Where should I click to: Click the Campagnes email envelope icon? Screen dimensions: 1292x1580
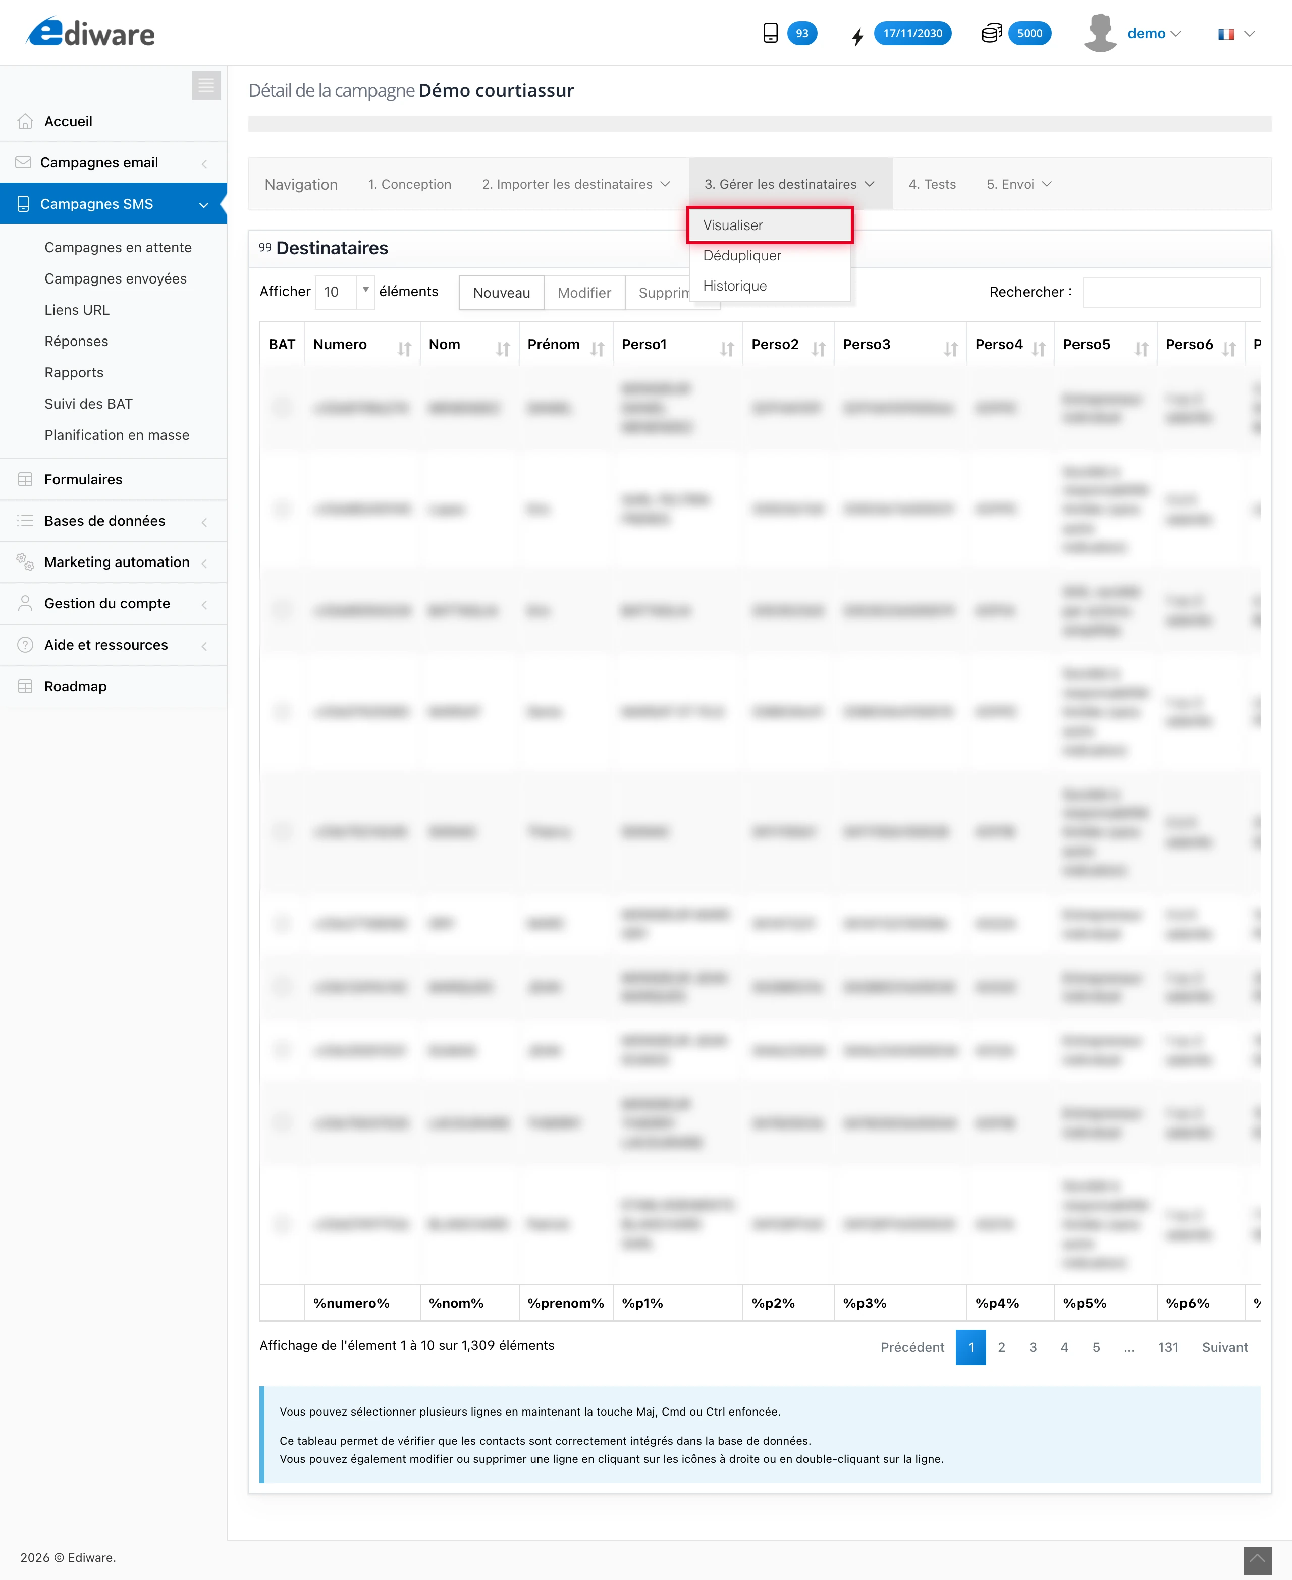tap(23, 162)
